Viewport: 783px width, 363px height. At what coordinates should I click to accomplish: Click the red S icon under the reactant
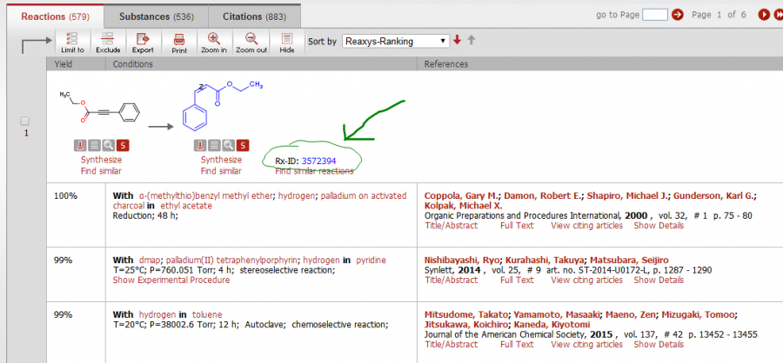click(123, 145)
